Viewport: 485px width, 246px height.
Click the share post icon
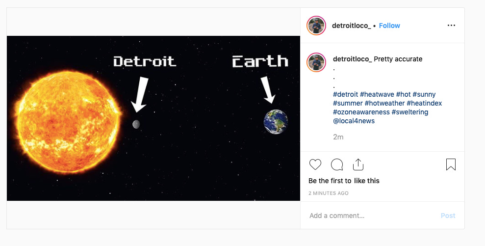(358, 164)
